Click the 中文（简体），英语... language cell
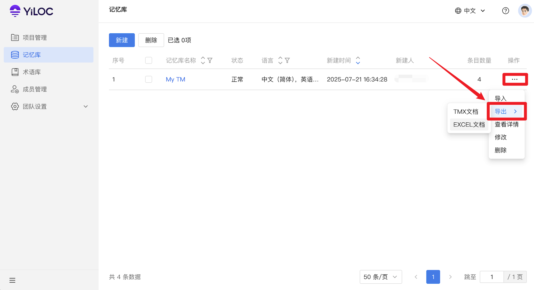This screenshot has width=534, height=290. click(x=290, y=79)
